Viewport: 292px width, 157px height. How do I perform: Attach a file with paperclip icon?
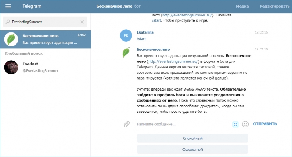[127, 124]
